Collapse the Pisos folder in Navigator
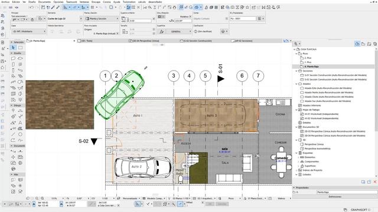This screenshot has width=378, height=212. pyautogui.click(x=296, y=54)
